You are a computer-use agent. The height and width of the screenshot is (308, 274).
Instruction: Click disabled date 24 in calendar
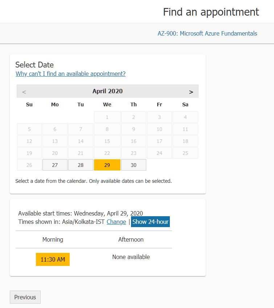[159, 153]
